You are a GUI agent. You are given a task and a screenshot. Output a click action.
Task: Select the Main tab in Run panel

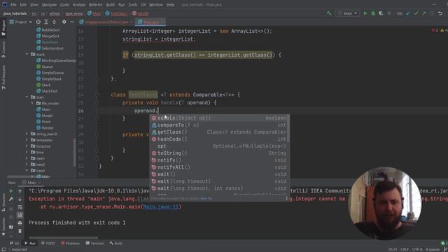point(31,183)
